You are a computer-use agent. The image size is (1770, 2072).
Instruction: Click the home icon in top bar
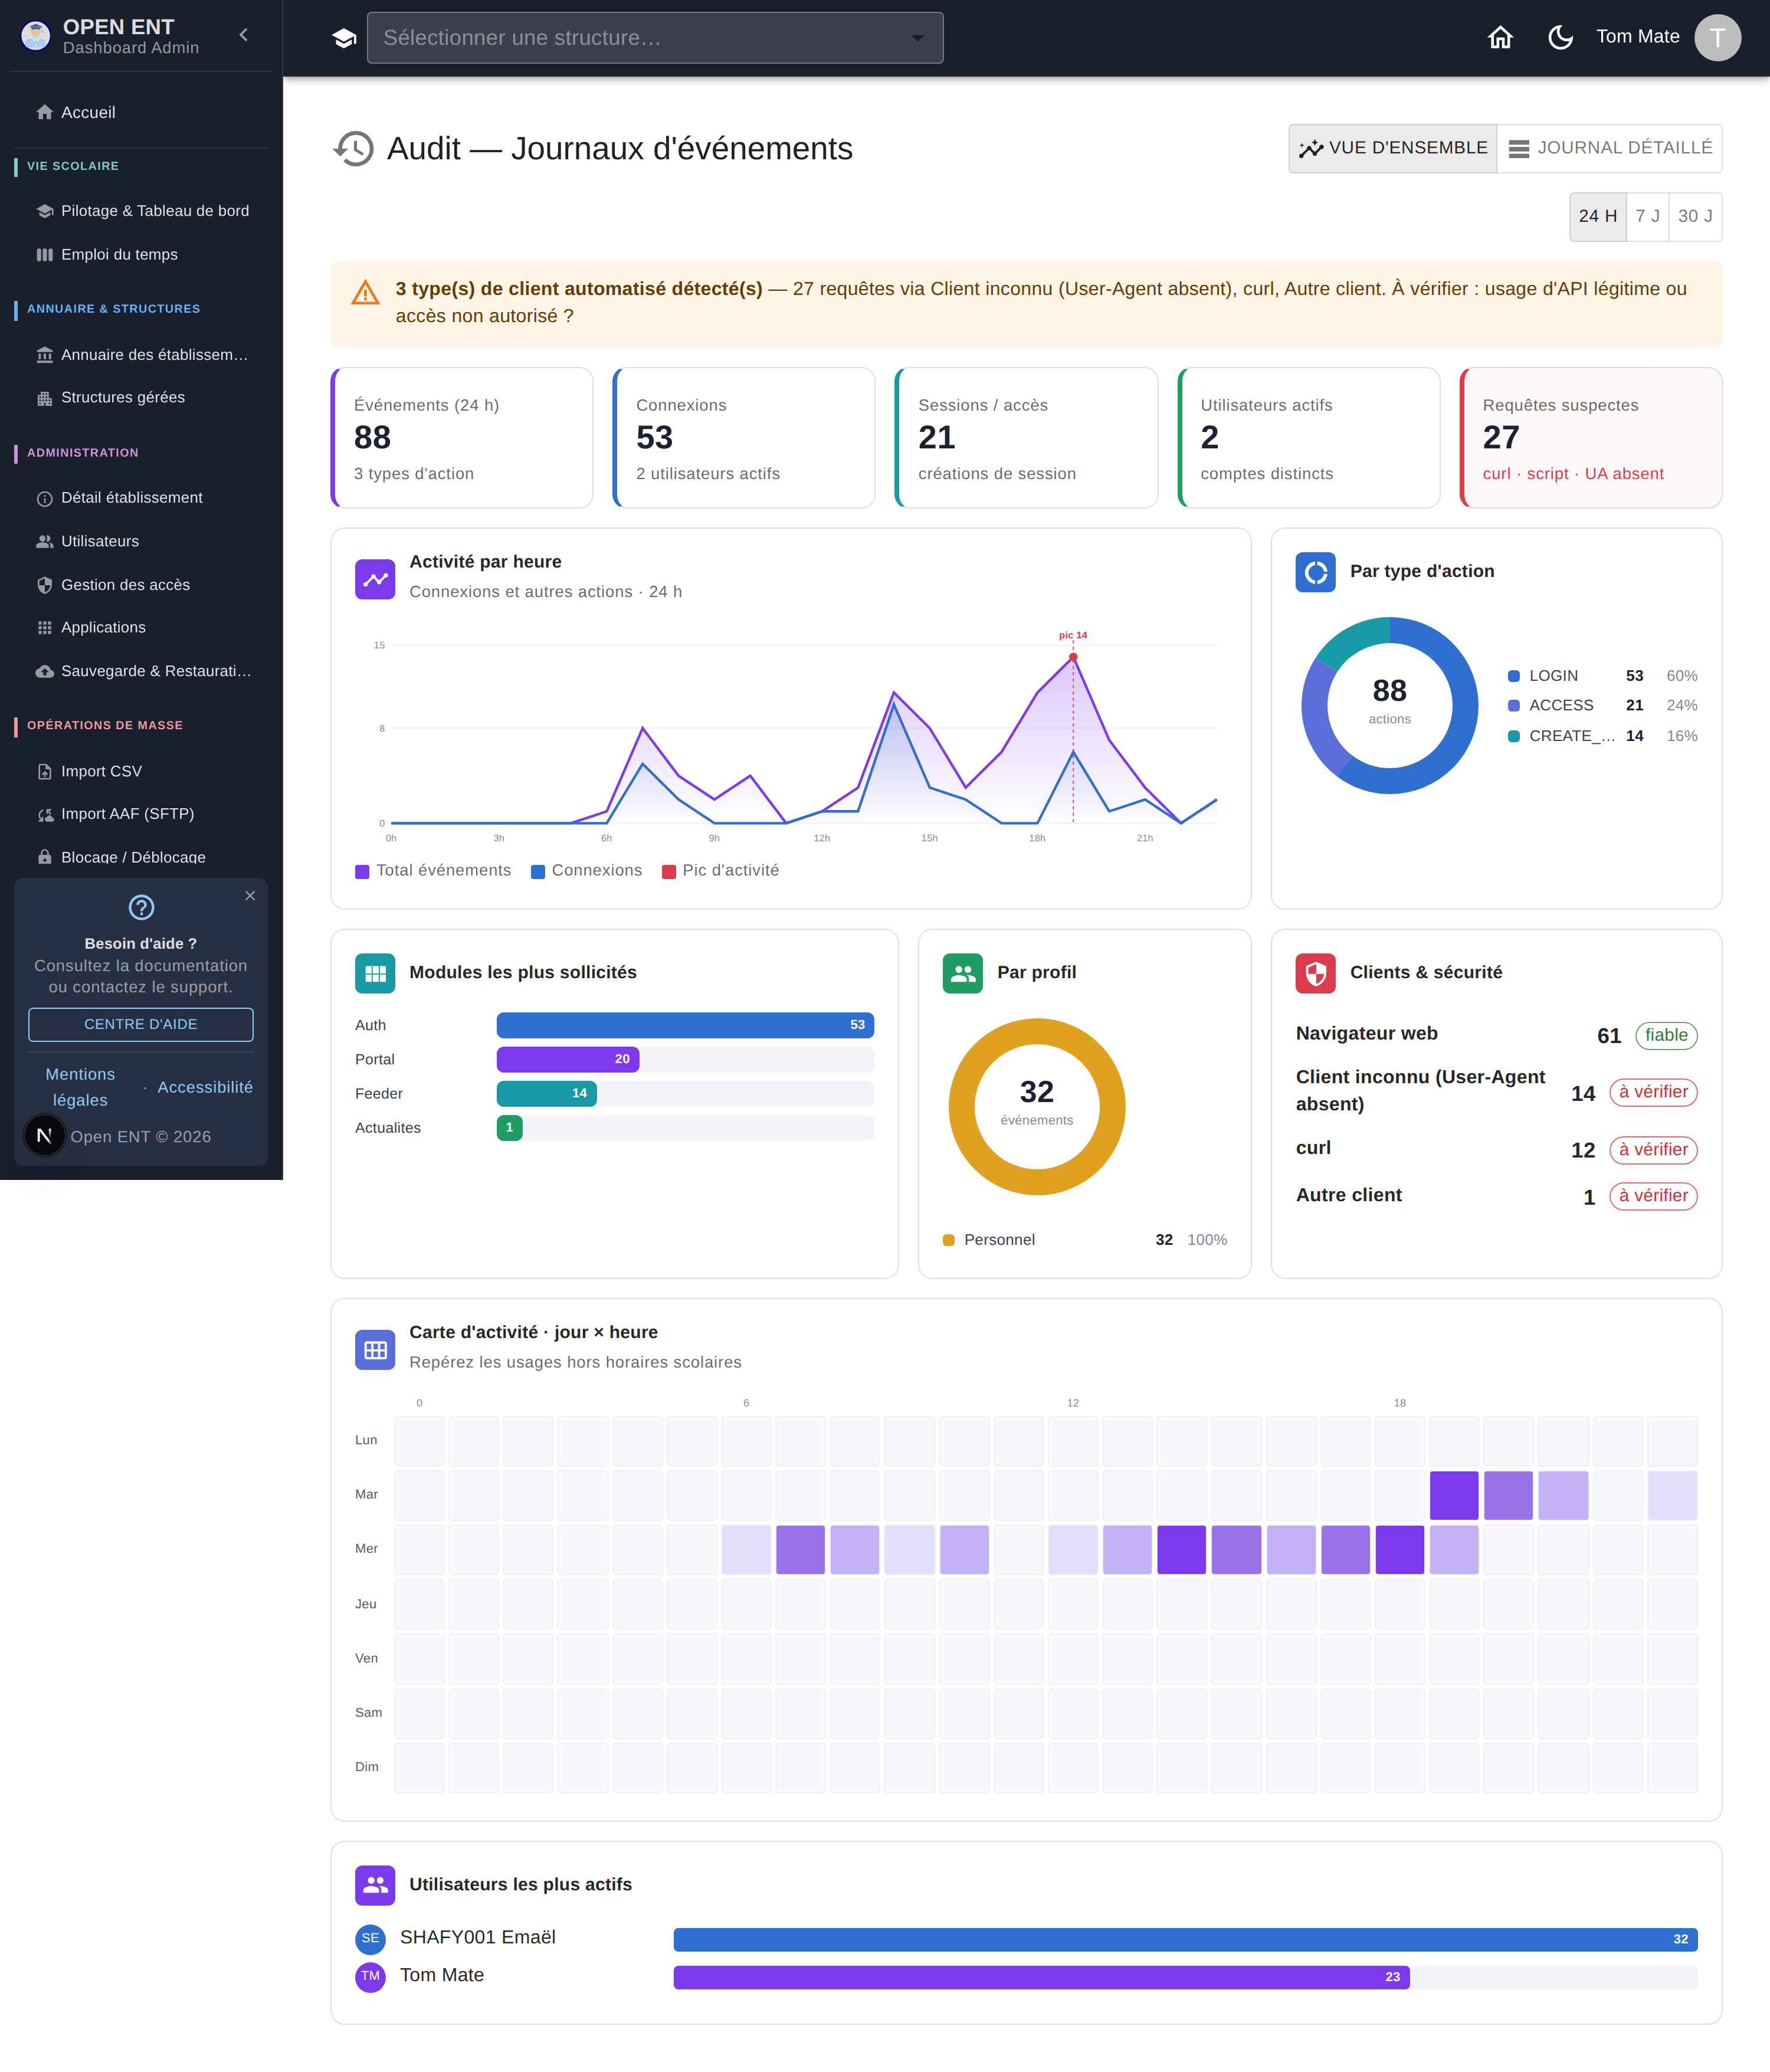coord(1500,37)
